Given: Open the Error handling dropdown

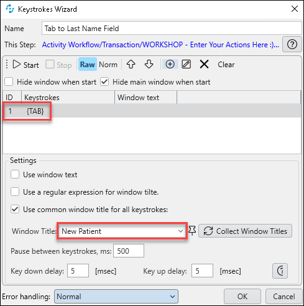Looking at the screenshot, I should coord(116,297).
